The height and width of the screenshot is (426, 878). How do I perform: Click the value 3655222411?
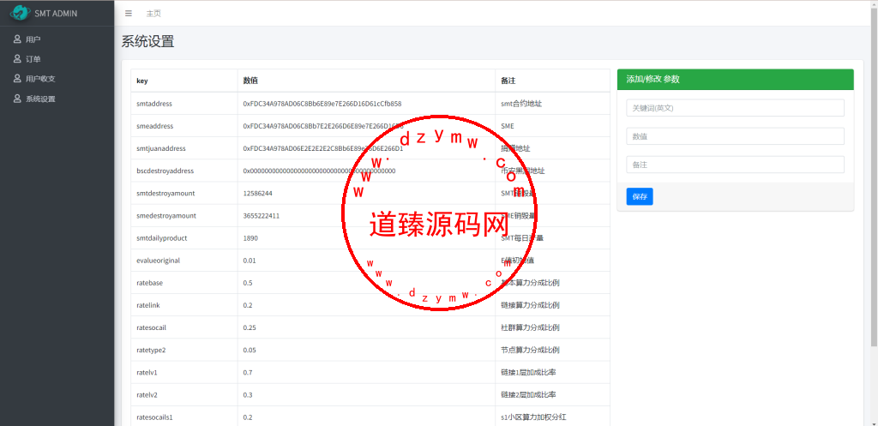[261, 215]
